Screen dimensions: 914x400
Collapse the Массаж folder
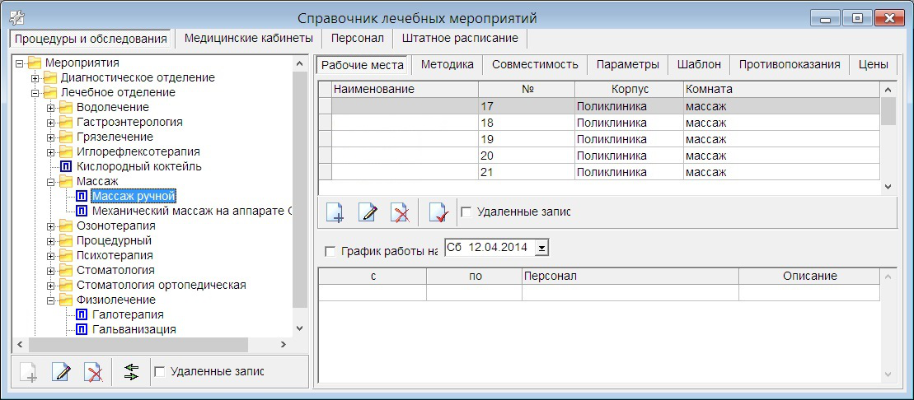click(x=51, y=181)
